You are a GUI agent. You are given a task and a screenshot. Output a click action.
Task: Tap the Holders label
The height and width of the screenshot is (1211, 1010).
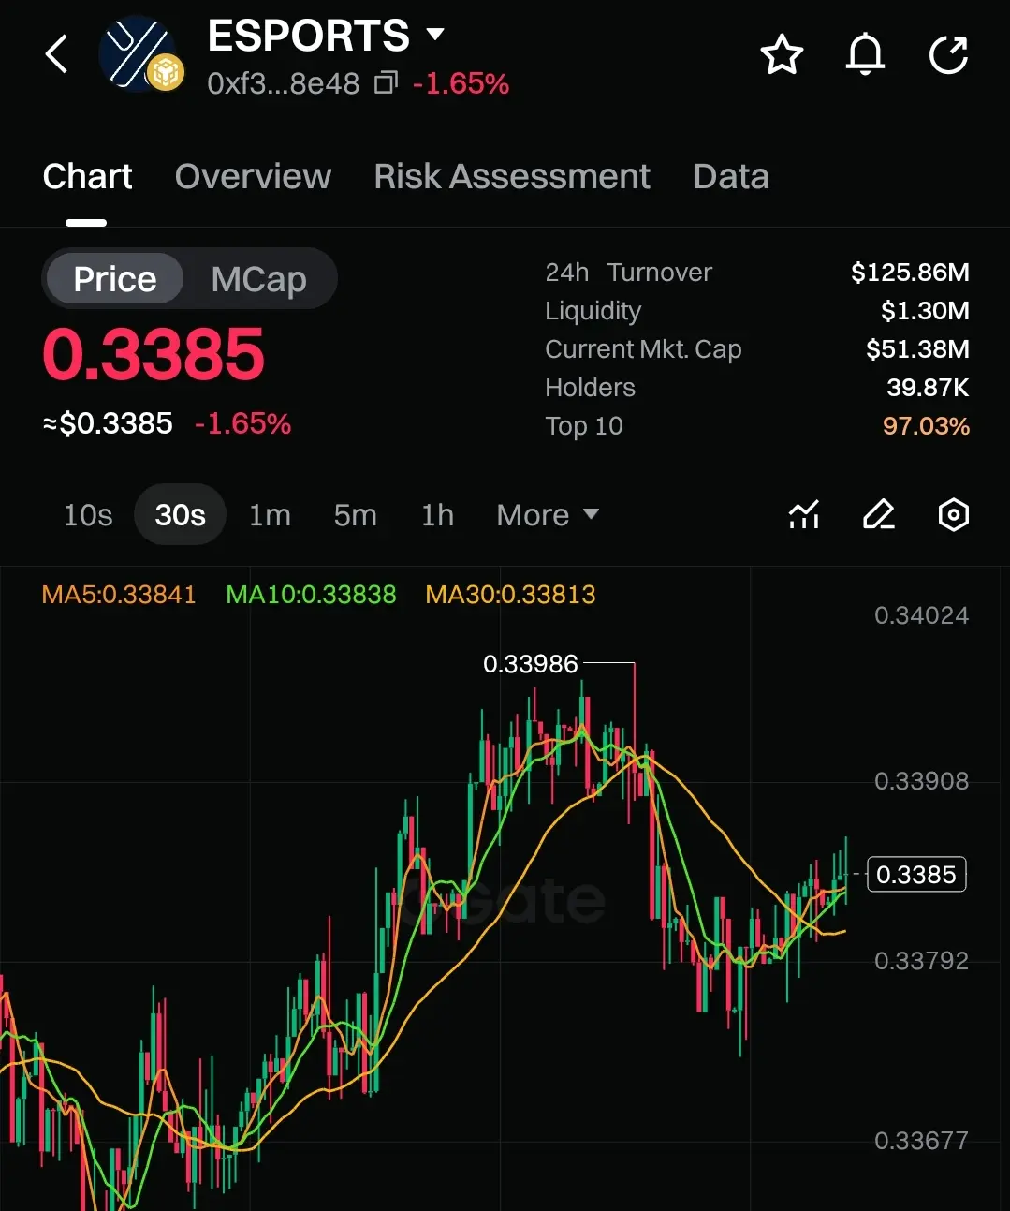[x=590, y=388]
